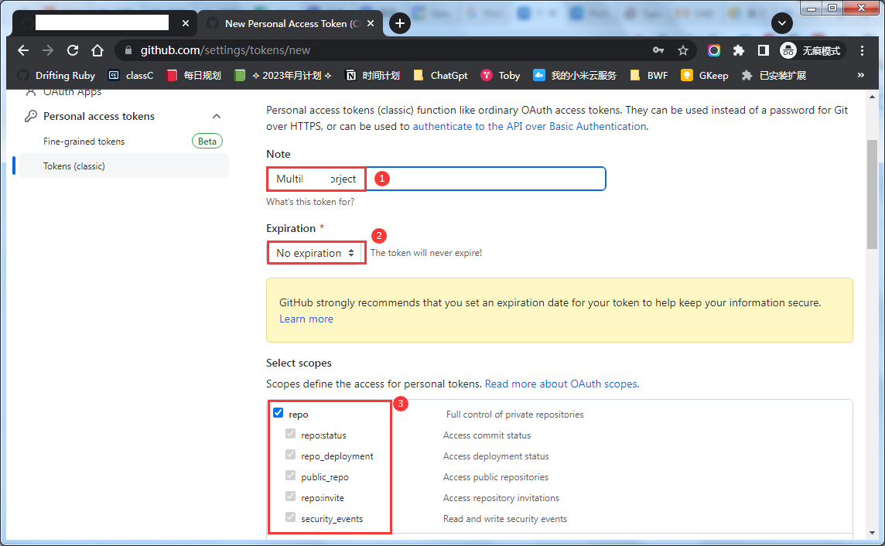Open the BWF bookmark folder

648,75
